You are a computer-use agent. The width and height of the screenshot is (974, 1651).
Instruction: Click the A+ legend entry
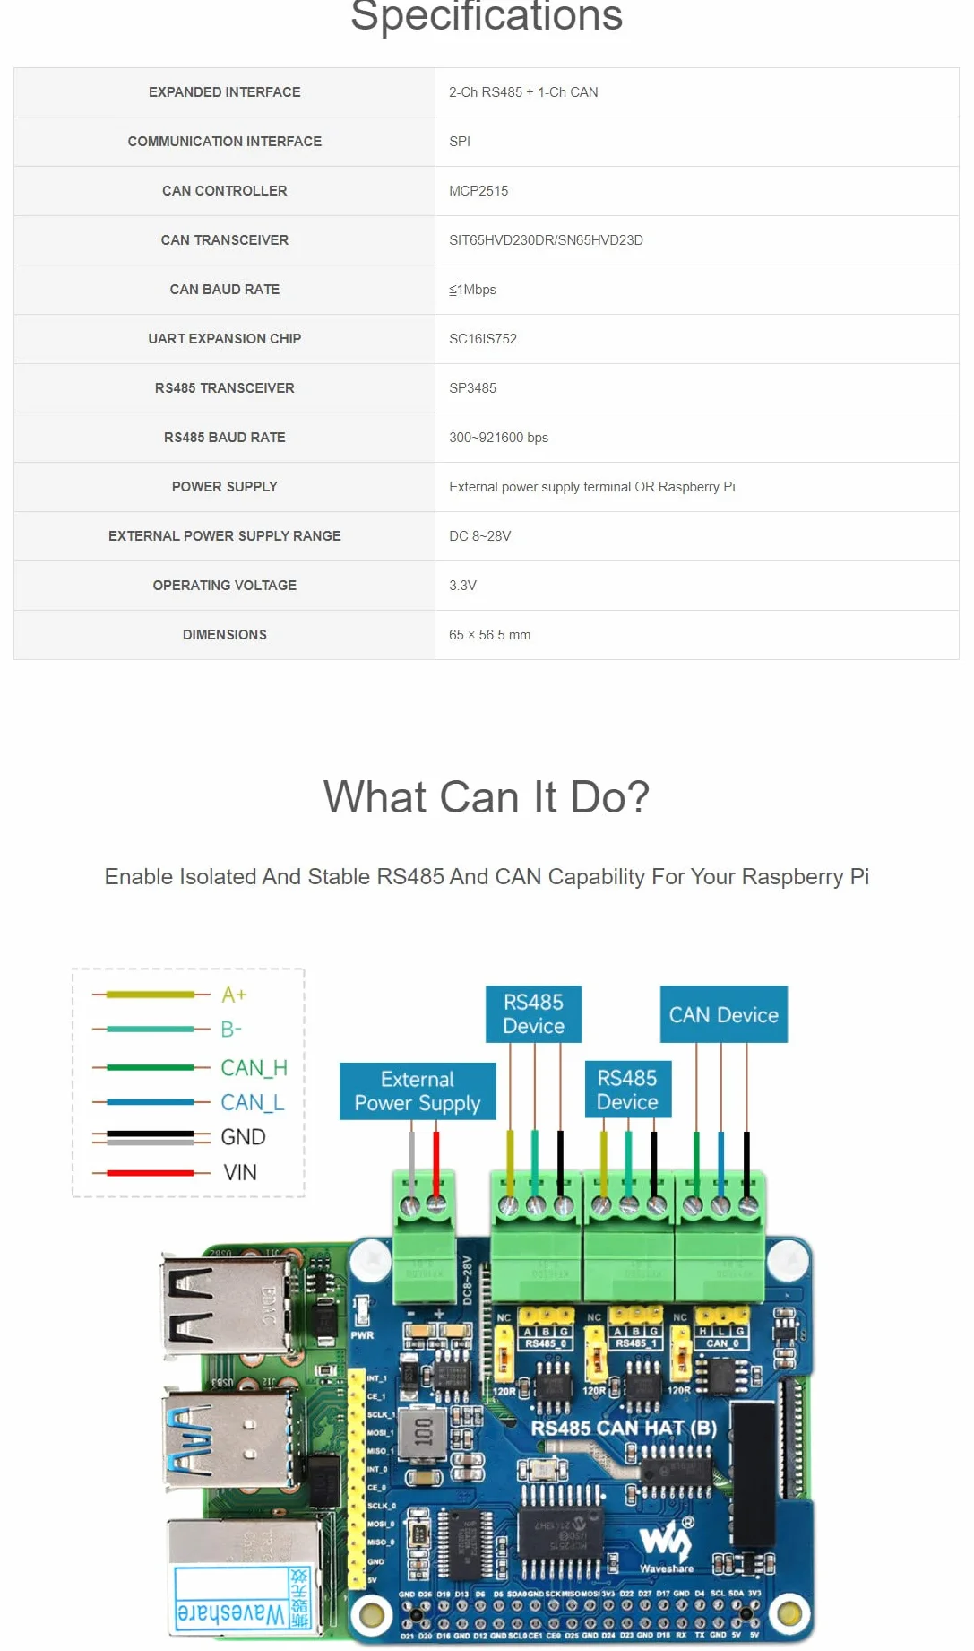coord(169,995)
